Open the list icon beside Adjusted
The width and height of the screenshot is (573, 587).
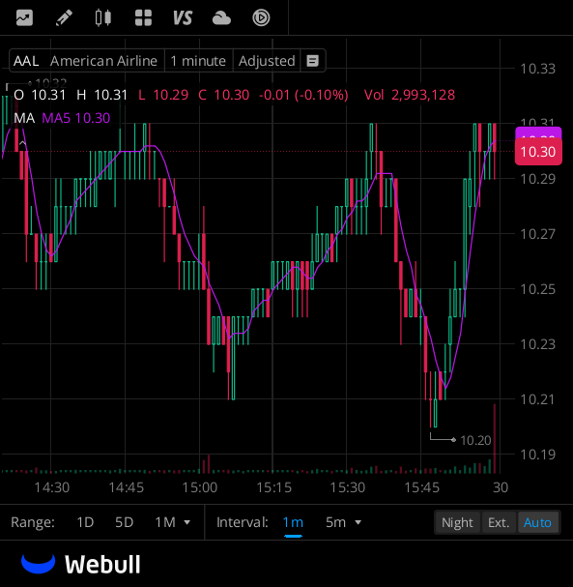coord(313,61)
